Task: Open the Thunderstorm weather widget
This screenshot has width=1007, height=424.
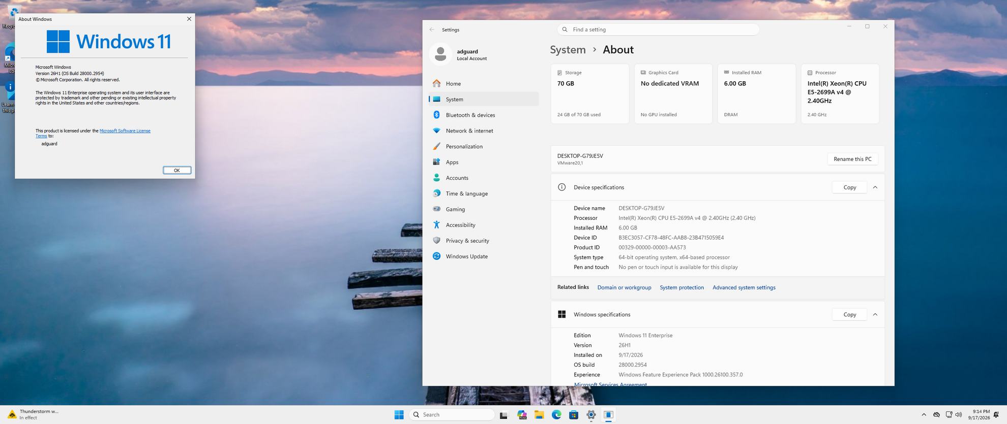Action: [x=34, y=415]
